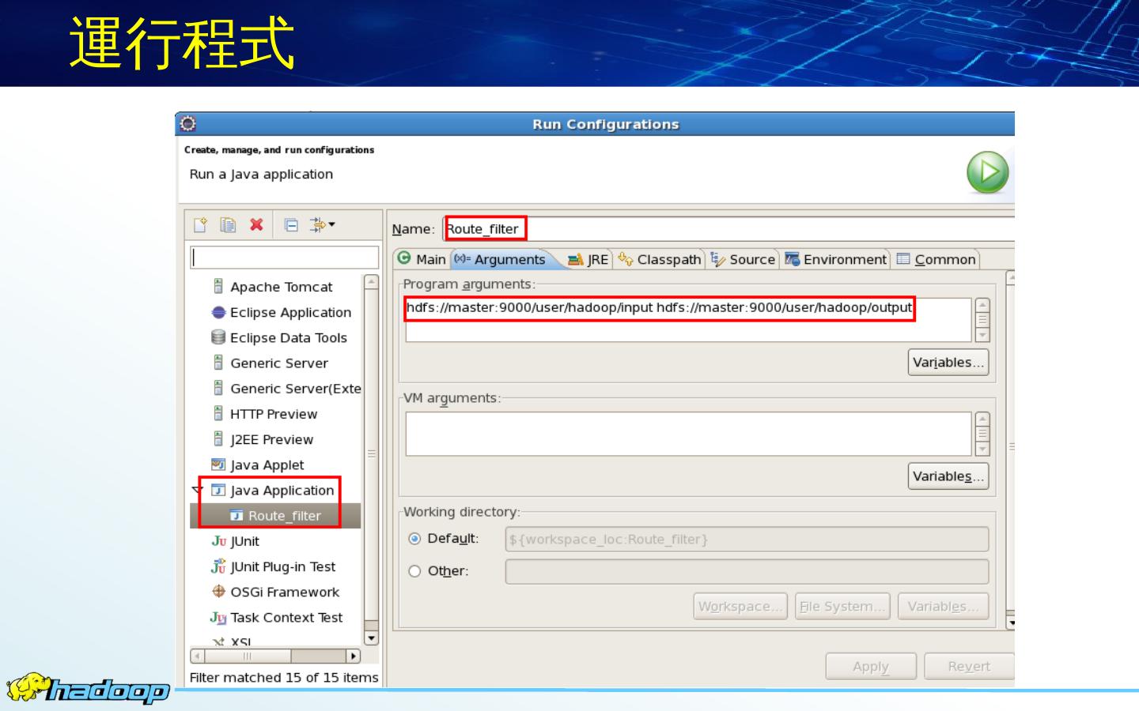Click the new launch configuration icon

pos(200,225)
